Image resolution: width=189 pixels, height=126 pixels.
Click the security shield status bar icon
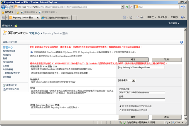click(x=121, y=123)
